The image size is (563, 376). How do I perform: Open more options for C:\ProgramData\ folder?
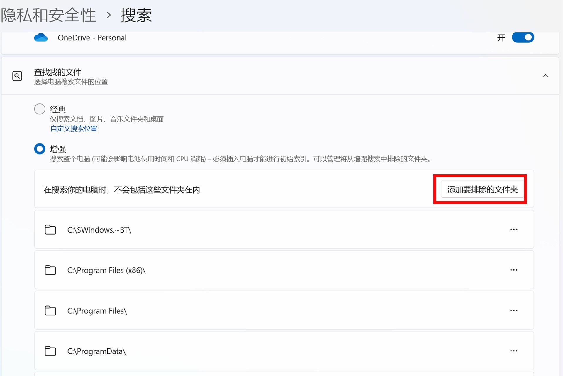click(513, 351)
